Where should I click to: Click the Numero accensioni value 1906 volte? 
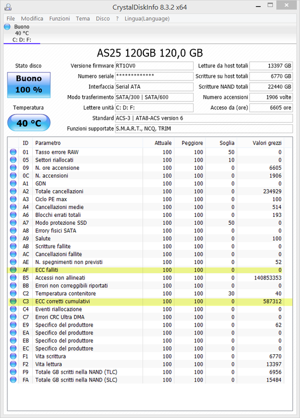tap(271, 97)
